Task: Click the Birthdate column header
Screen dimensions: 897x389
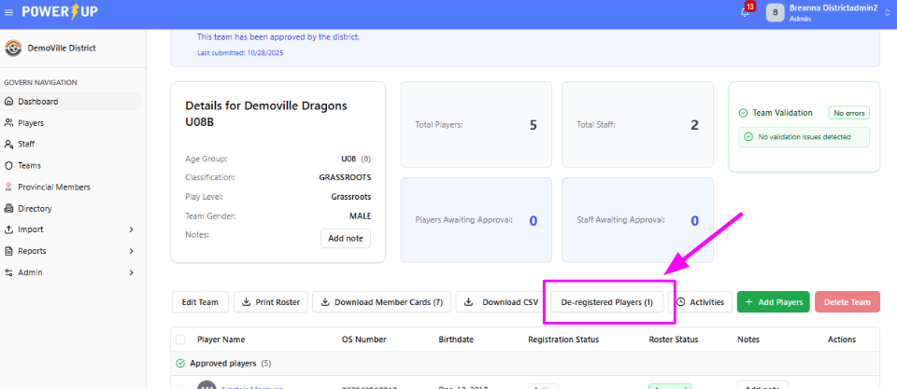Action: tap(456, 340)
